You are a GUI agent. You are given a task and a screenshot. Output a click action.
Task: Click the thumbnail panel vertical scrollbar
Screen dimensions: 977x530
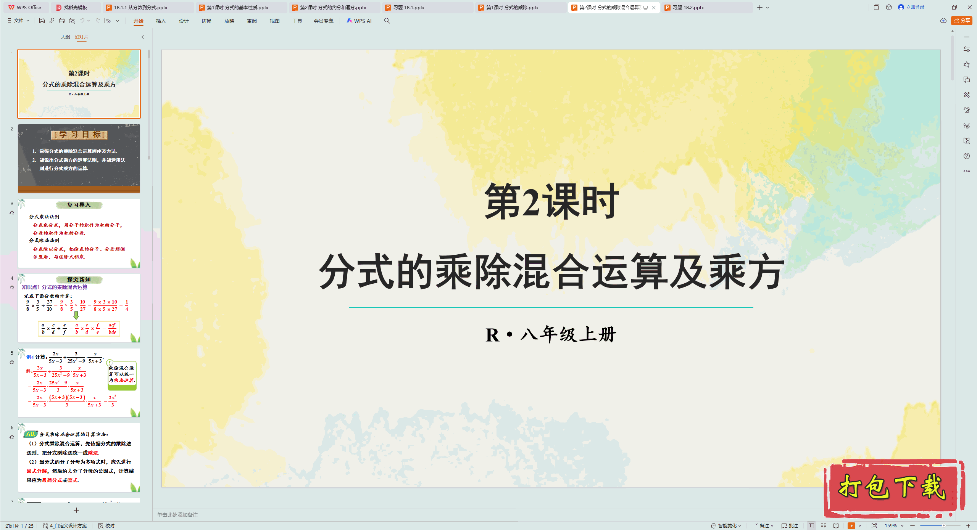149,105
